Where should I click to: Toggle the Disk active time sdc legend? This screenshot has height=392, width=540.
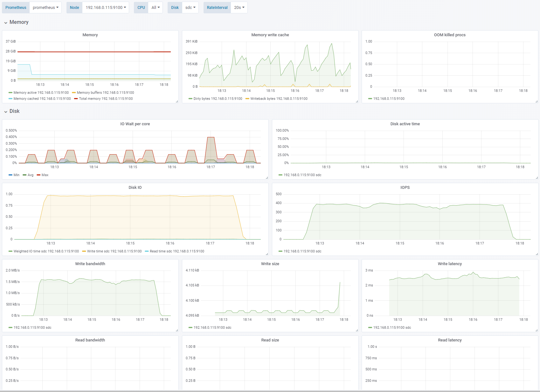[x=300, y=175]
